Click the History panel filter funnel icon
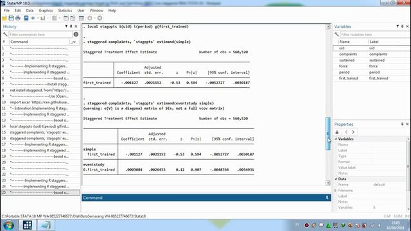411x231 pixels. pyautogui.click(x=66, y=26)
